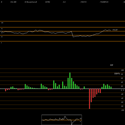Click the RSI value label 54.22
125x125 pixels.
pos(115,30)
